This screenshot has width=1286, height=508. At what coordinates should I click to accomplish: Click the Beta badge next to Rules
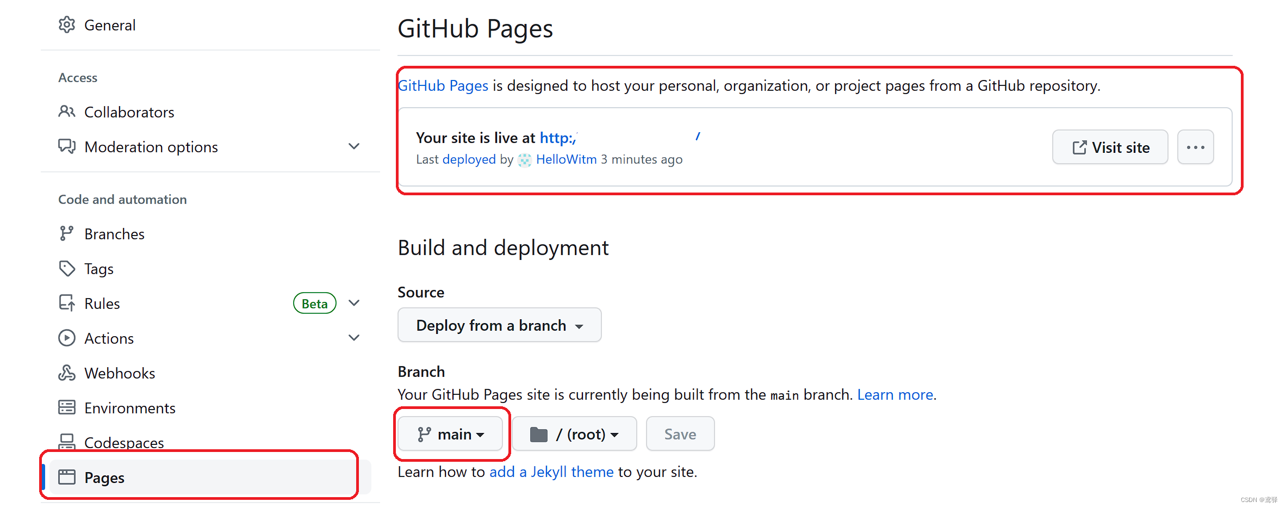tap(315, 303)
